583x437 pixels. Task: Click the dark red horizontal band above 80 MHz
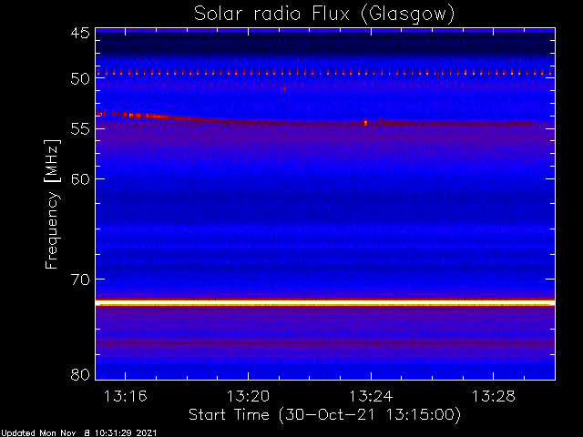tap(325, 342)
